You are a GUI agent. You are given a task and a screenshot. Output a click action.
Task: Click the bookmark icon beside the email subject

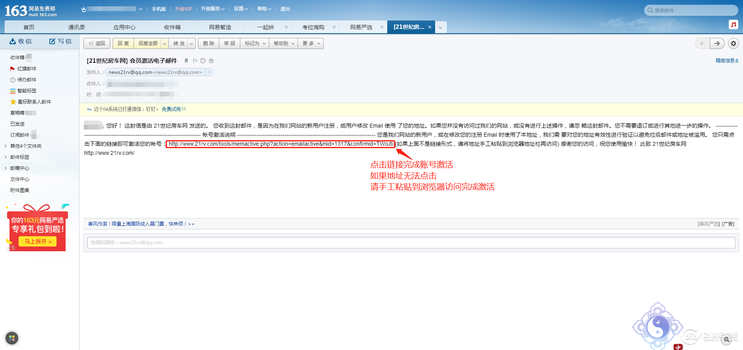pyautogui.click(x=186, y=61)
